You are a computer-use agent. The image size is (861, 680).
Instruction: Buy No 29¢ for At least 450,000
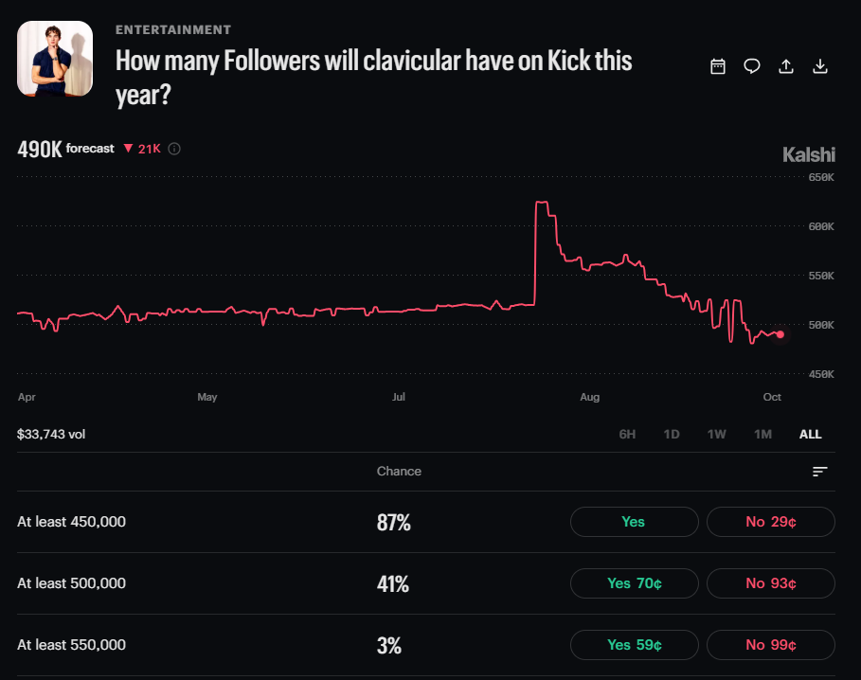(771, 522)
